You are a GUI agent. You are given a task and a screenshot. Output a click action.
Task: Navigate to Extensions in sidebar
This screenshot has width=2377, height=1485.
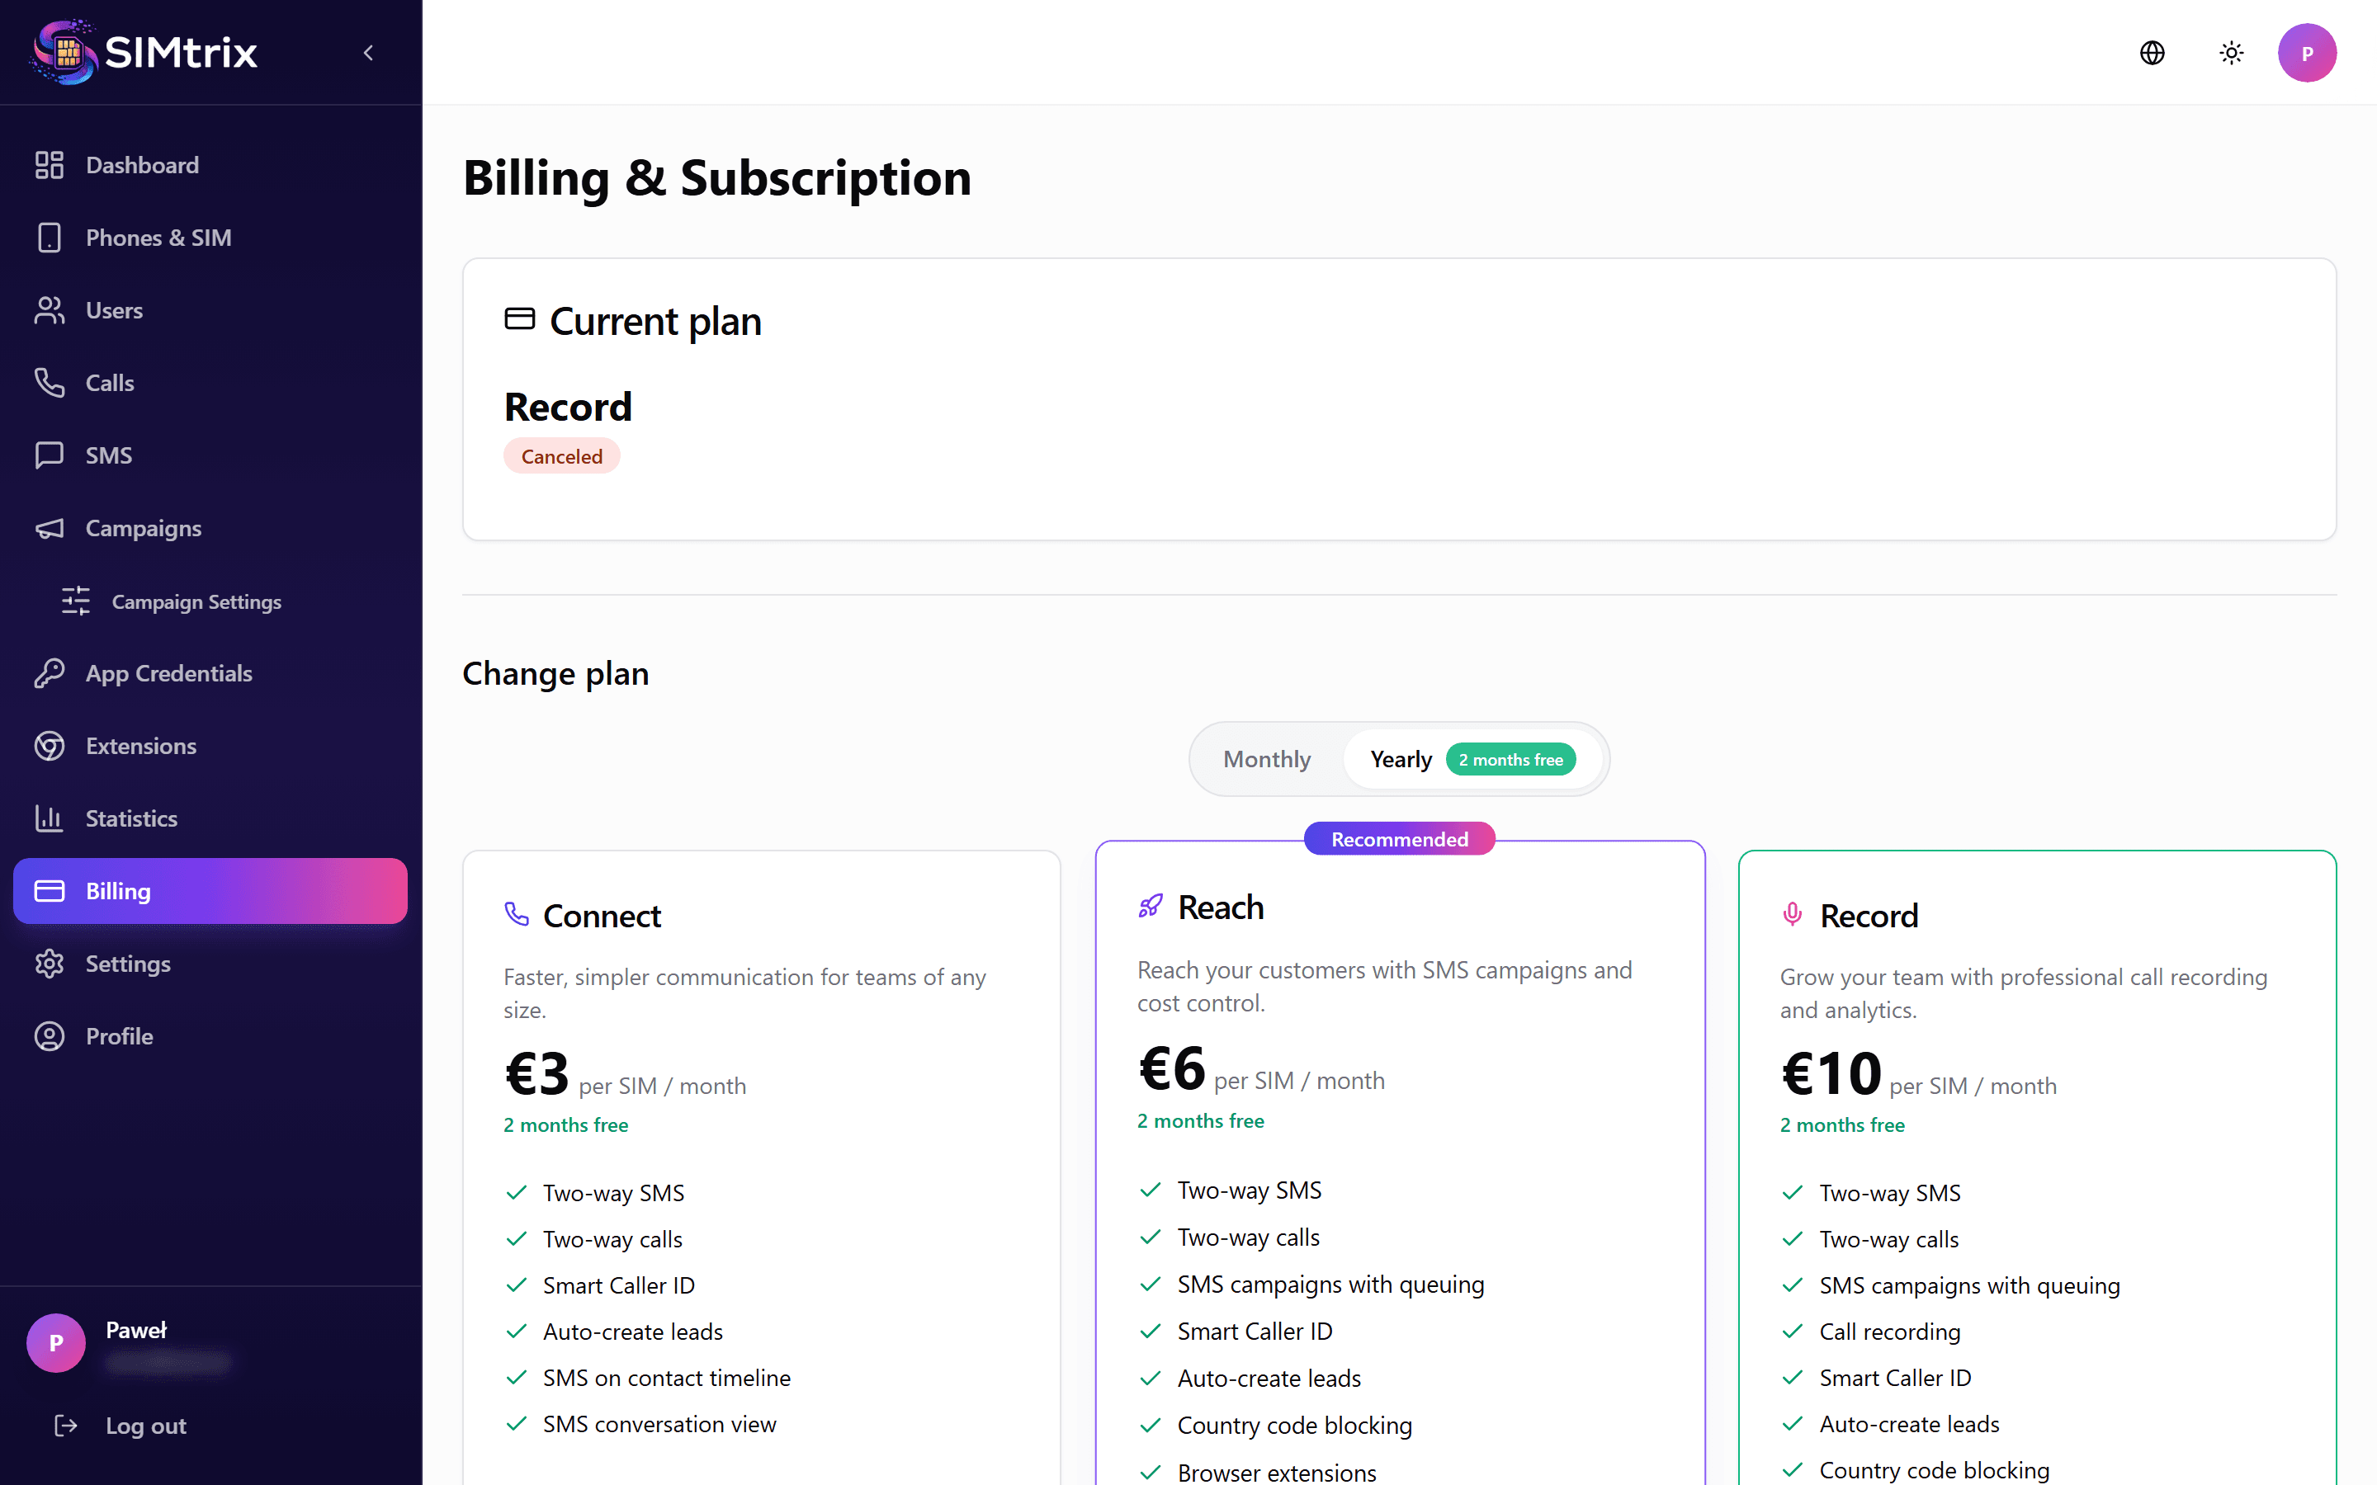click(x=140, y=747)
